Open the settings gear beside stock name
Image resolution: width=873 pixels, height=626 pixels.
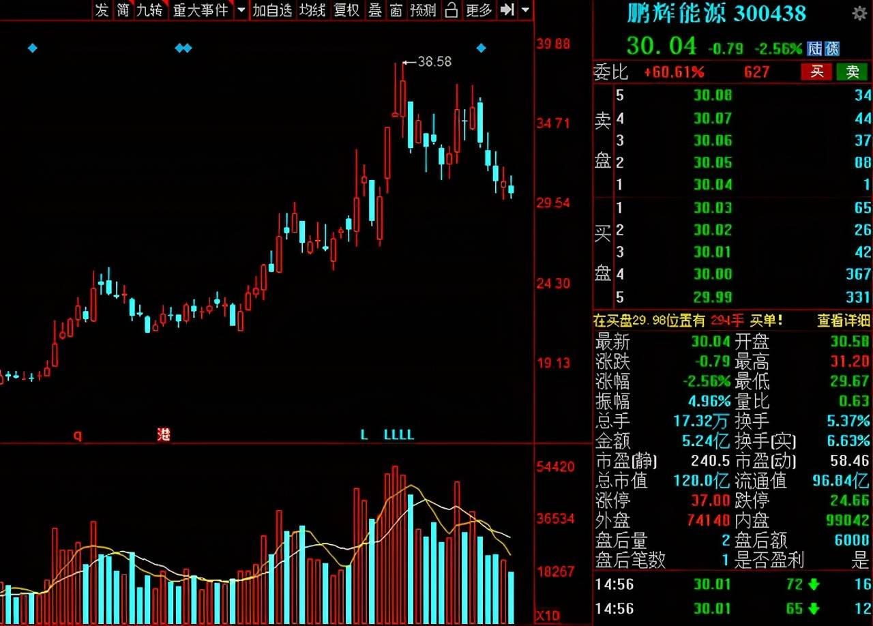[859, 13]
